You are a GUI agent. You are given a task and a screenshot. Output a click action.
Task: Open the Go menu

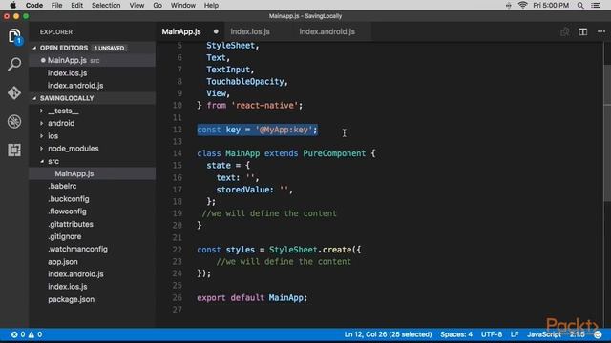tap(158, 5)
